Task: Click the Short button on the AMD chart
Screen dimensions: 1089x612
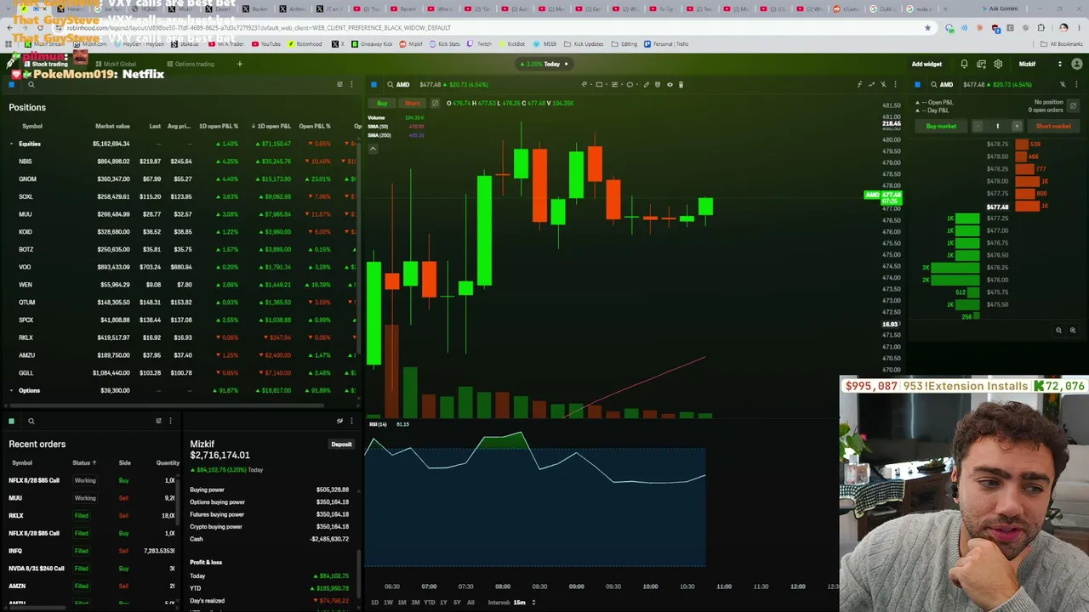Action: coord(412,104)
